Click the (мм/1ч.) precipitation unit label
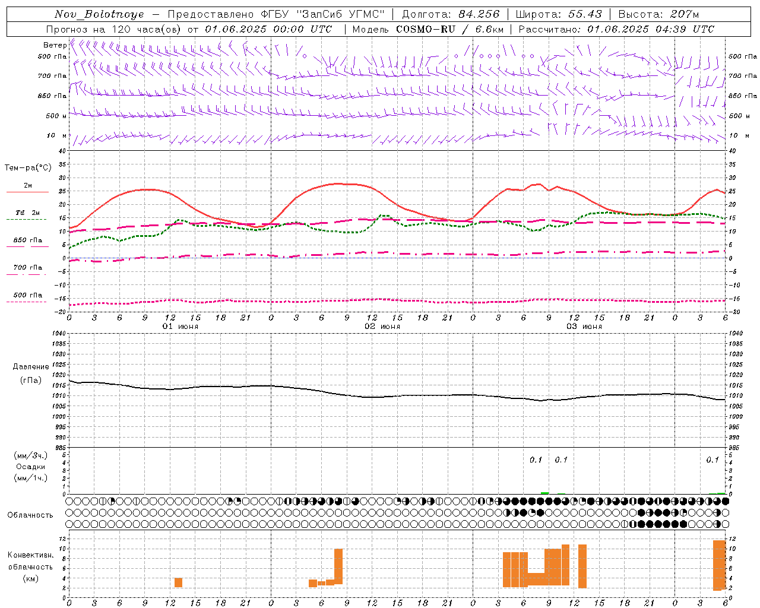The width and height of the screenshot is (760, 608). point(31,478)
